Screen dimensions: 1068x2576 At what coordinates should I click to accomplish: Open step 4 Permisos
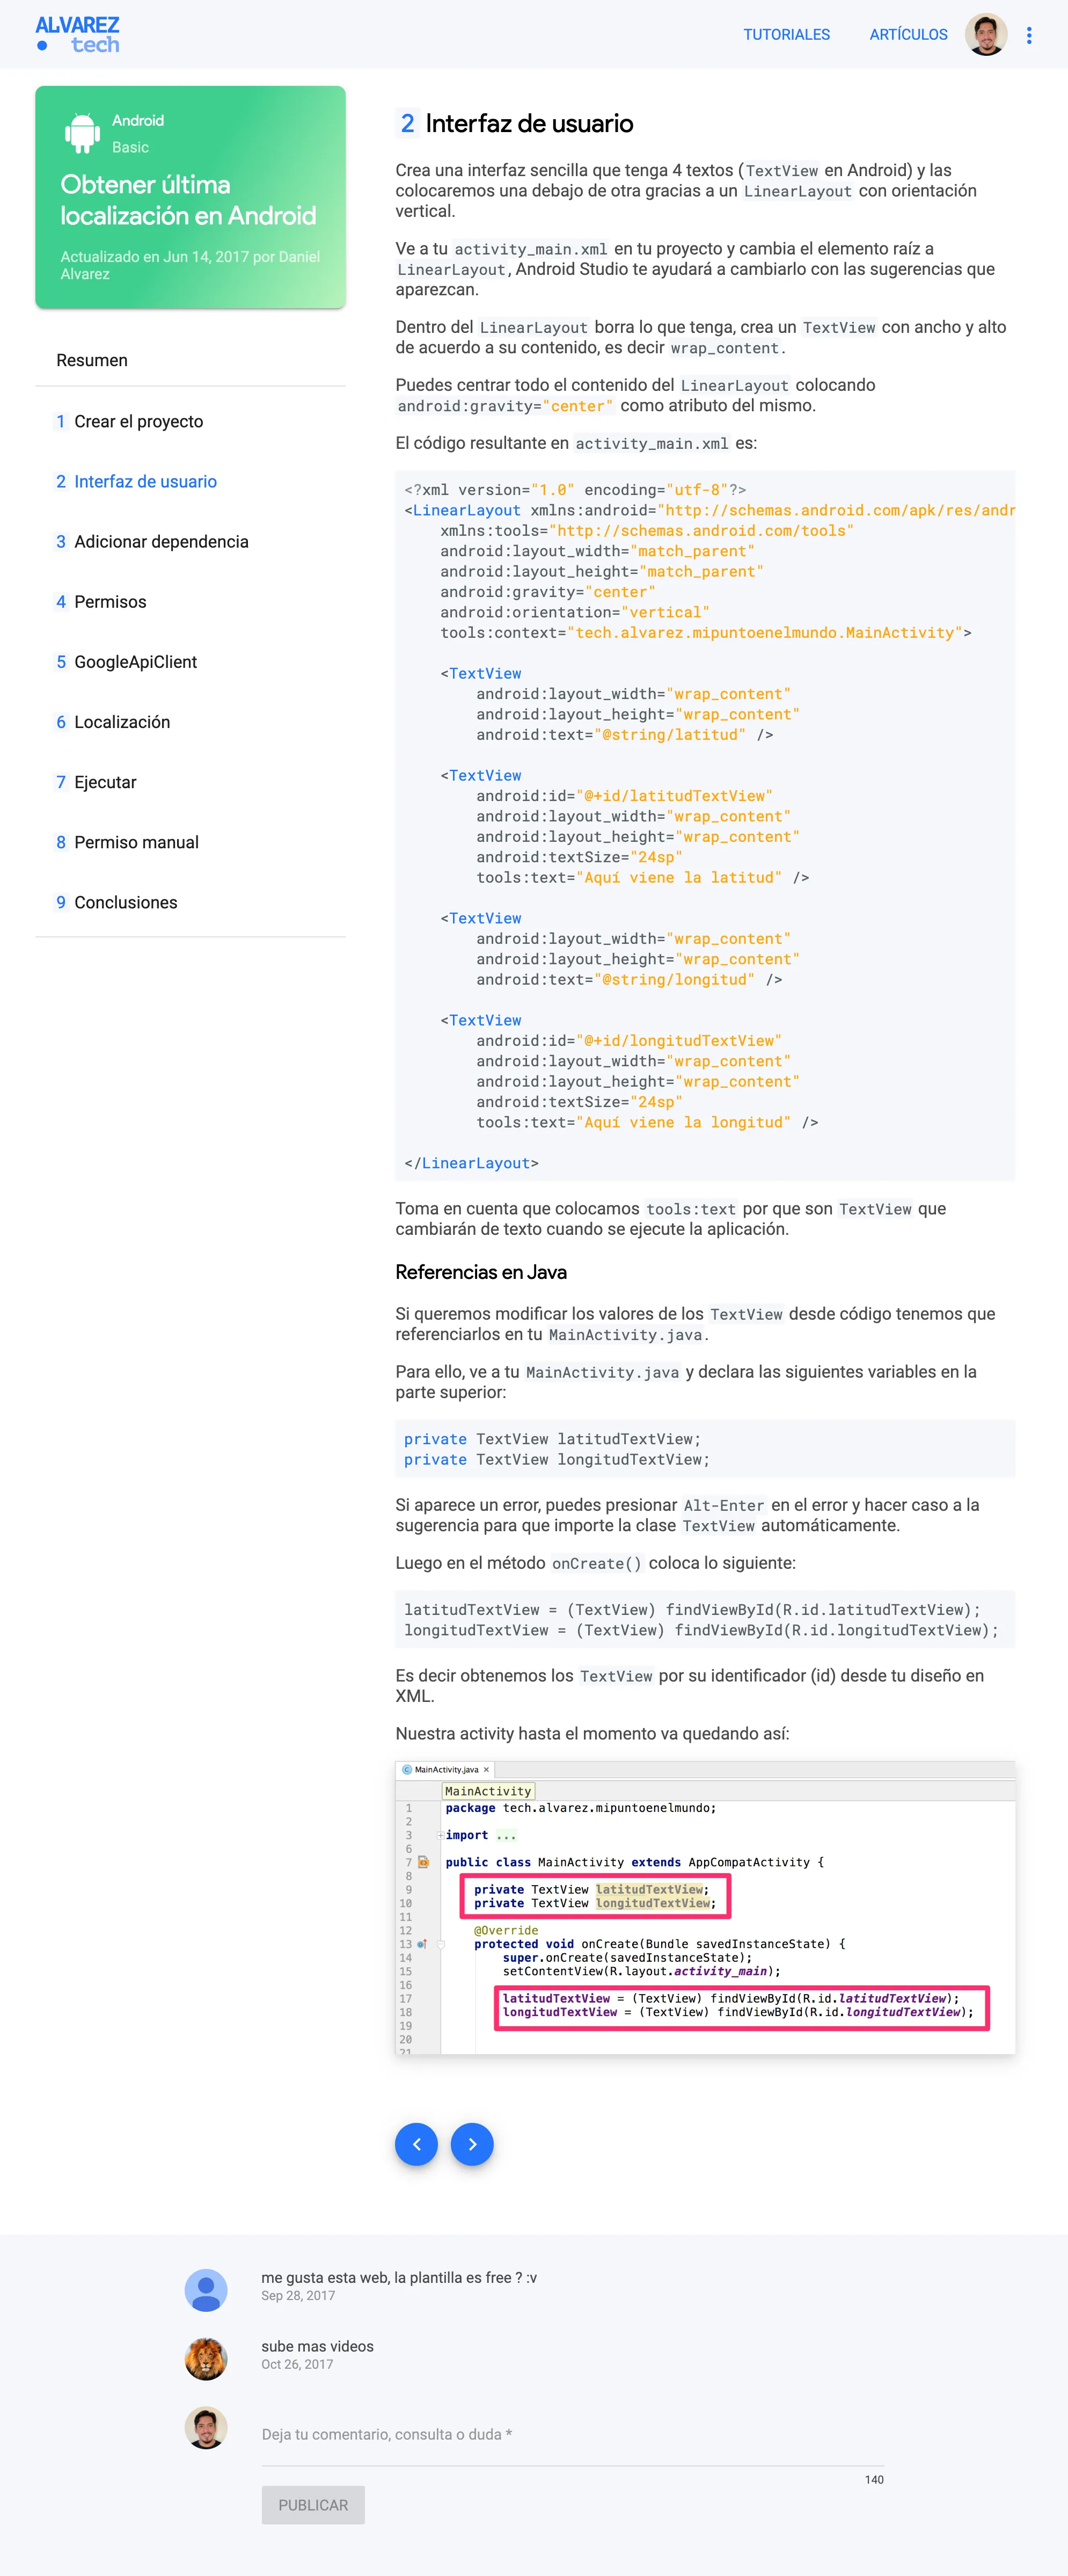click(190, 602)
